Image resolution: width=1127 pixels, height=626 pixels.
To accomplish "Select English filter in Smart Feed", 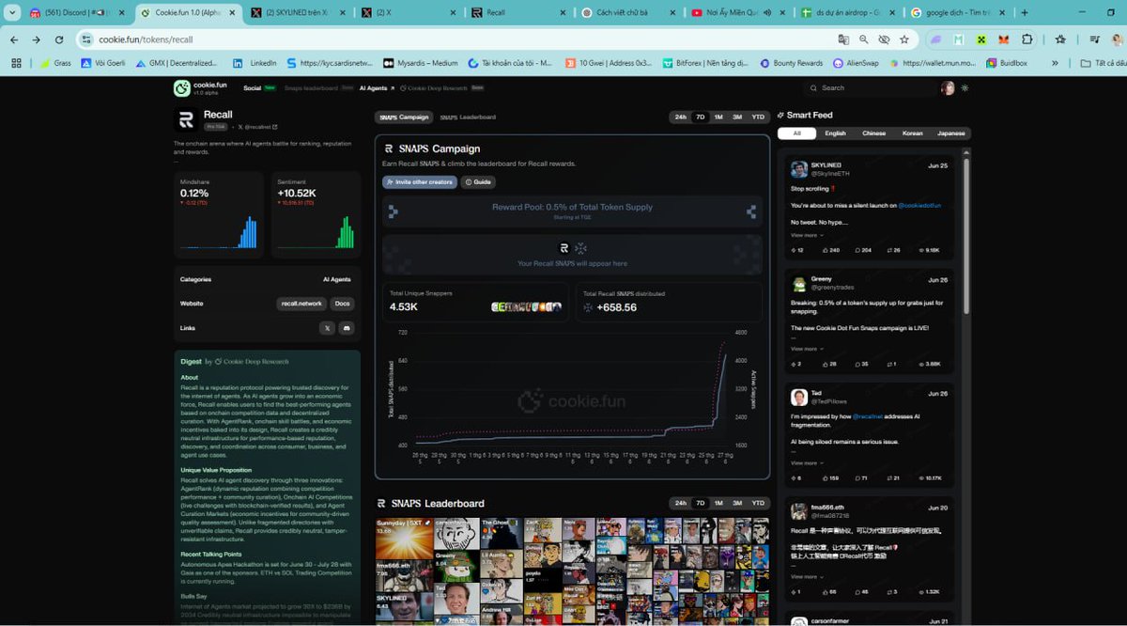I will (x=835, y=133).
